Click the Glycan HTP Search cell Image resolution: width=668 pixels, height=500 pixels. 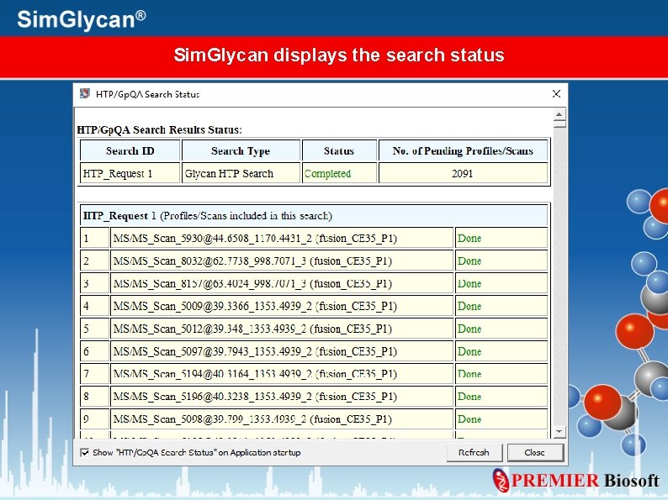[x=241, y=174]
